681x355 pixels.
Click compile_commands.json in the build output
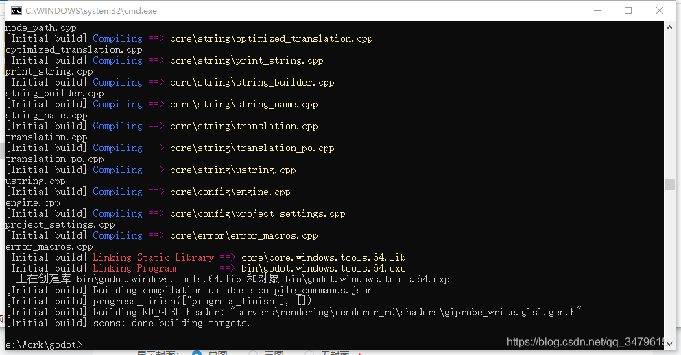pos(315,290)
